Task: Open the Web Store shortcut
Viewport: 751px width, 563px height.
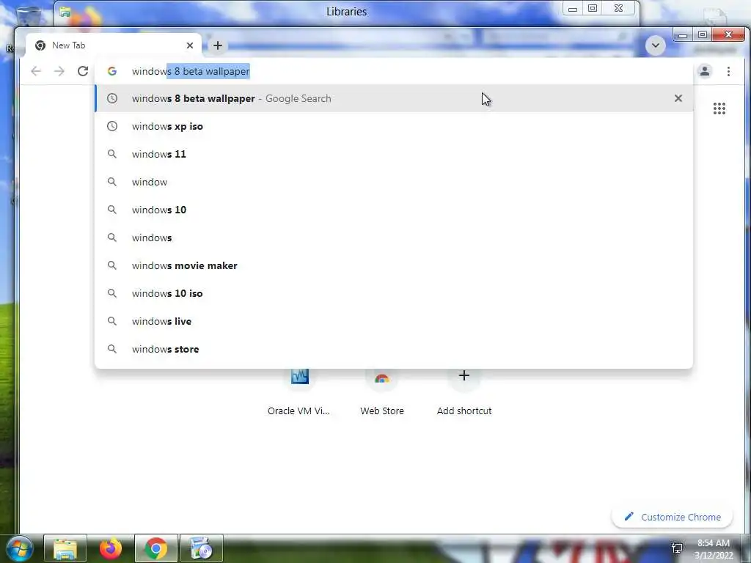Action: pyautogui.click(x=381, y=390)
